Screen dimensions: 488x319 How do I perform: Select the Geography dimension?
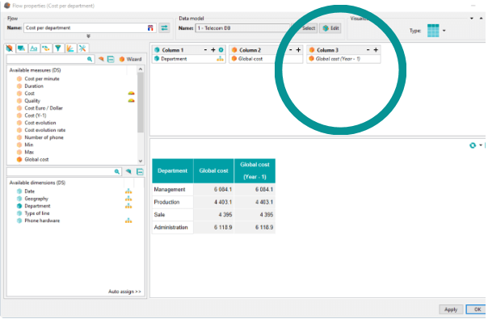point(36,199)
